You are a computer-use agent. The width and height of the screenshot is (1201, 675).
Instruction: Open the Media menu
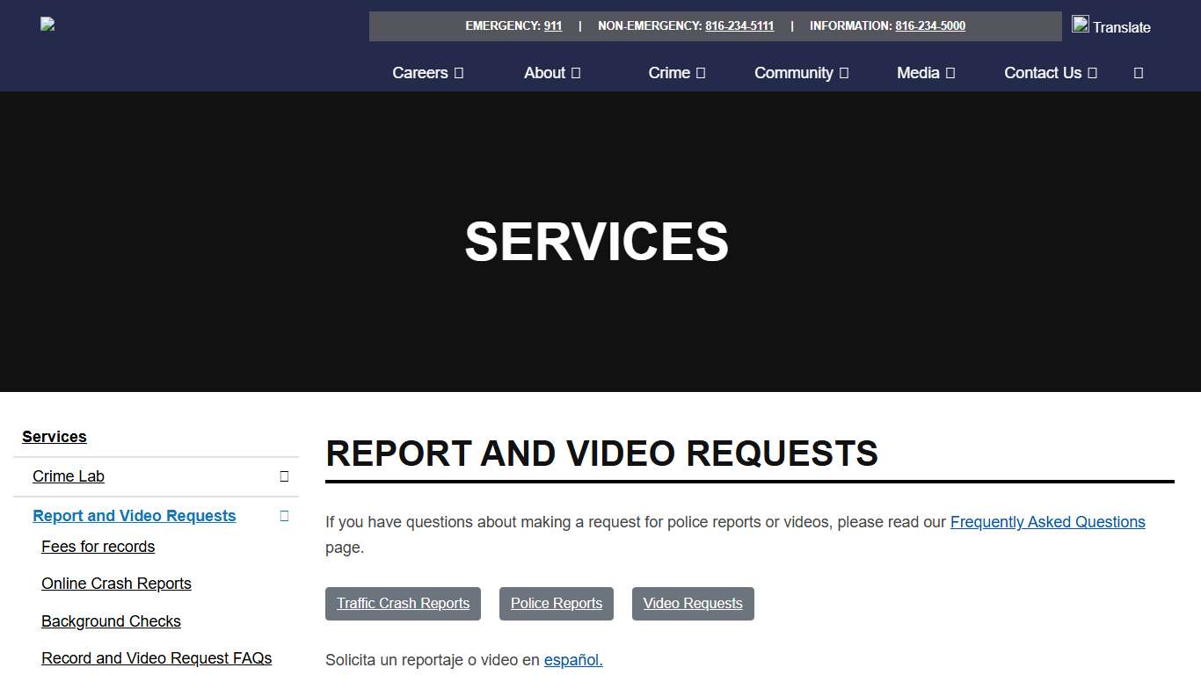coord(925,73)
